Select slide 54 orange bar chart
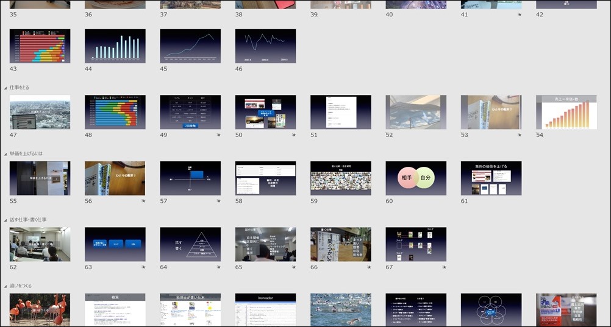 coord(566,112)
